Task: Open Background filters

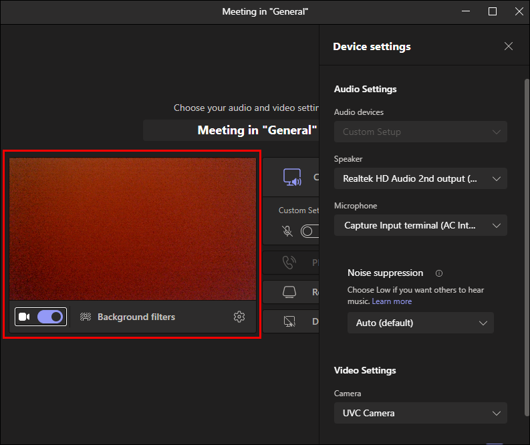Action: click(x=136, y=317)
